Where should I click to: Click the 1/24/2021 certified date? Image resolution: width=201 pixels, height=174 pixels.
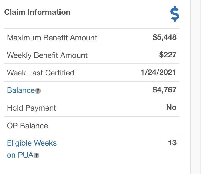(158, 72)
